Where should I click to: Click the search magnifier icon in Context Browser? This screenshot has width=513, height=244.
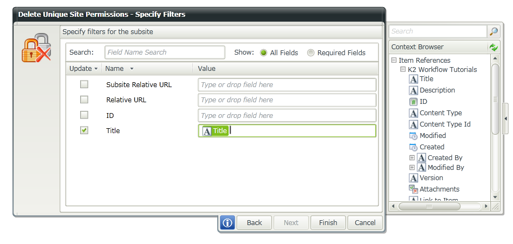tap(493, 31)
